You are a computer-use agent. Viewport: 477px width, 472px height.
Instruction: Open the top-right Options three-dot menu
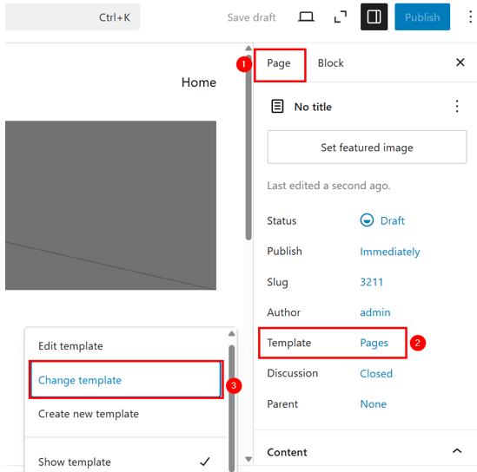tap(470, 17)
